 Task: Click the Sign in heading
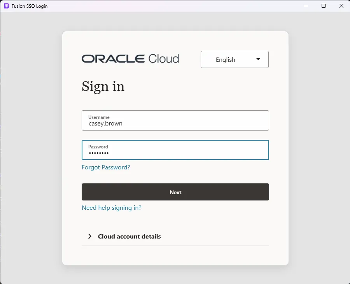point(103,87)
